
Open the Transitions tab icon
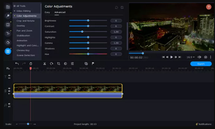pos(8,25)
